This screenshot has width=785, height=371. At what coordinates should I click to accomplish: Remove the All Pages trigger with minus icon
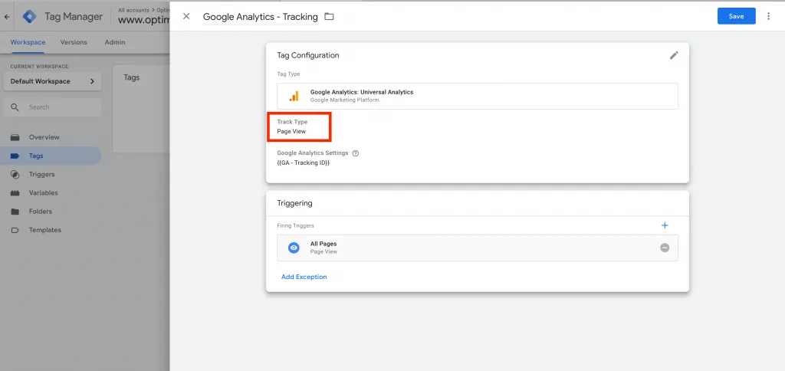click(665, 248)
